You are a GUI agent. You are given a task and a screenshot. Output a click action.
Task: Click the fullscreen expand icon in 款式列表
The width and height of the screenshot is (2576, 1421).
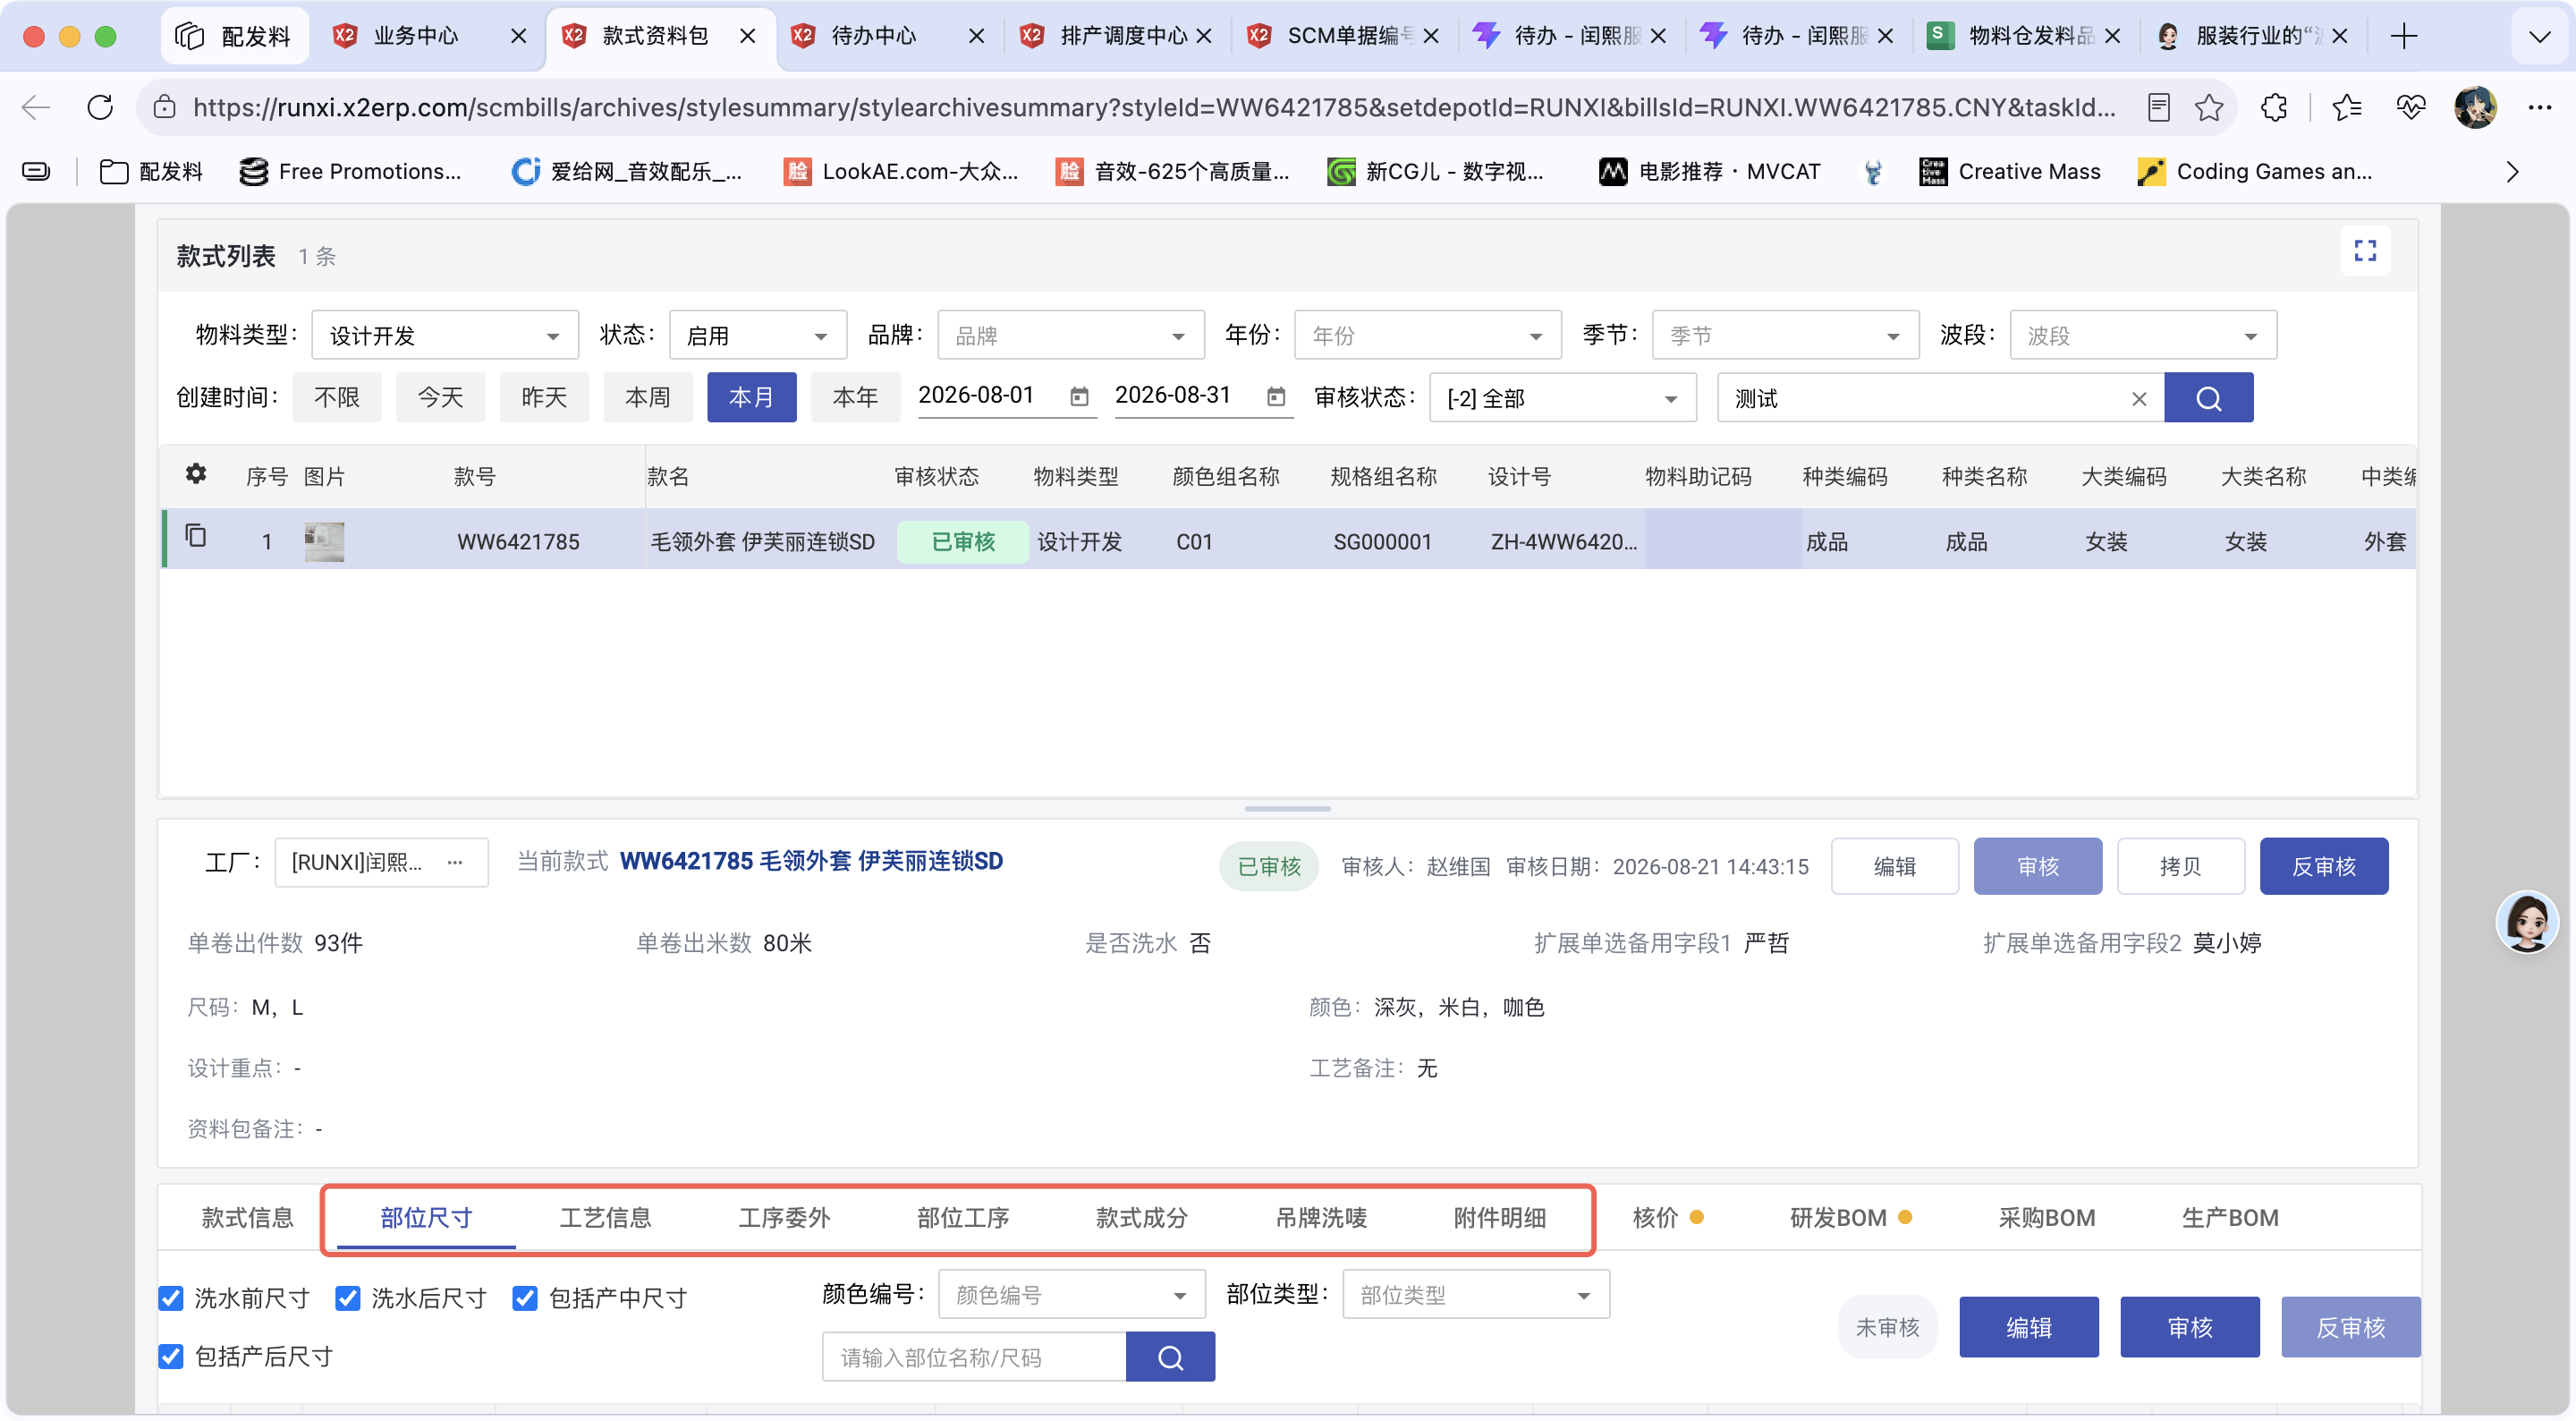click(x=2365, y=251)
